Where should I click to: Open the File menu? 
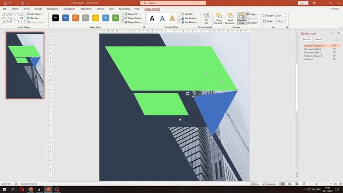tap(5, 9)
